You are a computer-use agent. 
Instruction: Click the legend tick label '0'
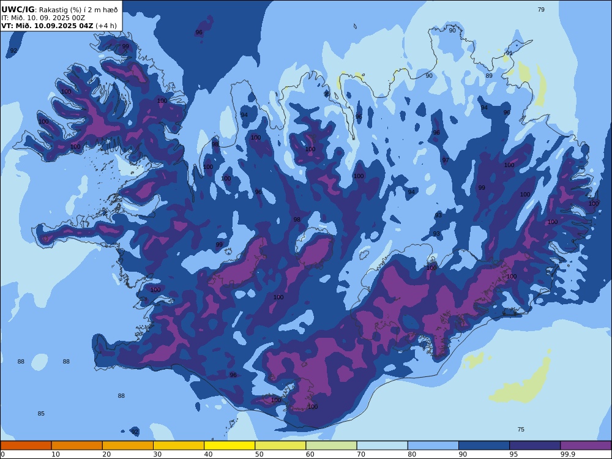point(2,454)
